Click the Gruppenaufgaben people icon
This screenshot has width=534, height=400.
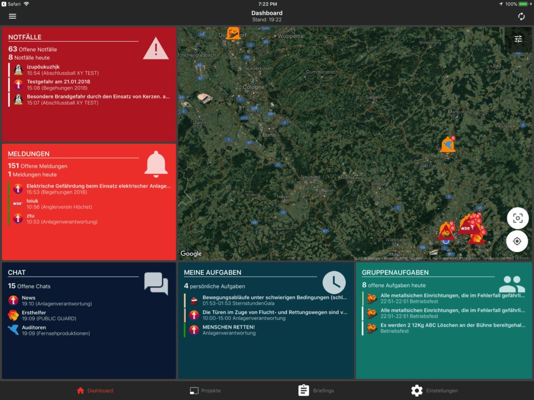[512, 284]
